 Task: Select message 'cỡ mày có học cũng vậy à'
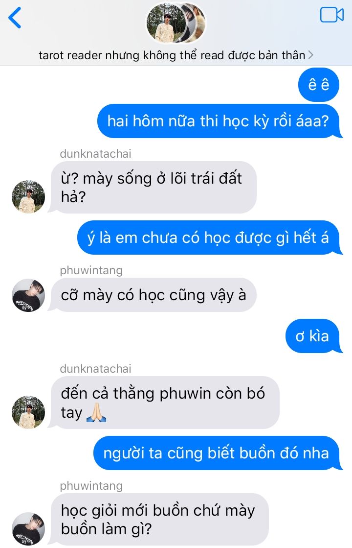153,295
